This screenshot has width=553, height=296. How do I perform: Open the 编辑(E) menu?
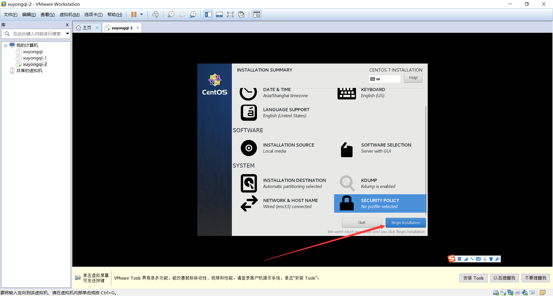click(x=29, y=15)
